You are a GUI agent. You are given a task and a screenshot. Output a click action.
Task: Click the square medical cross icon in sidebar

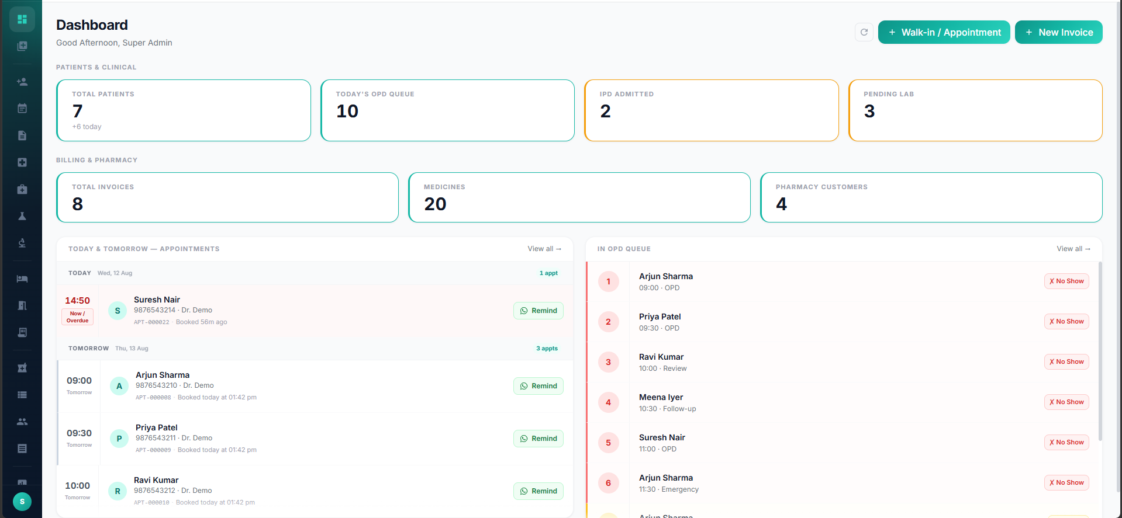[x=22, y=162]
